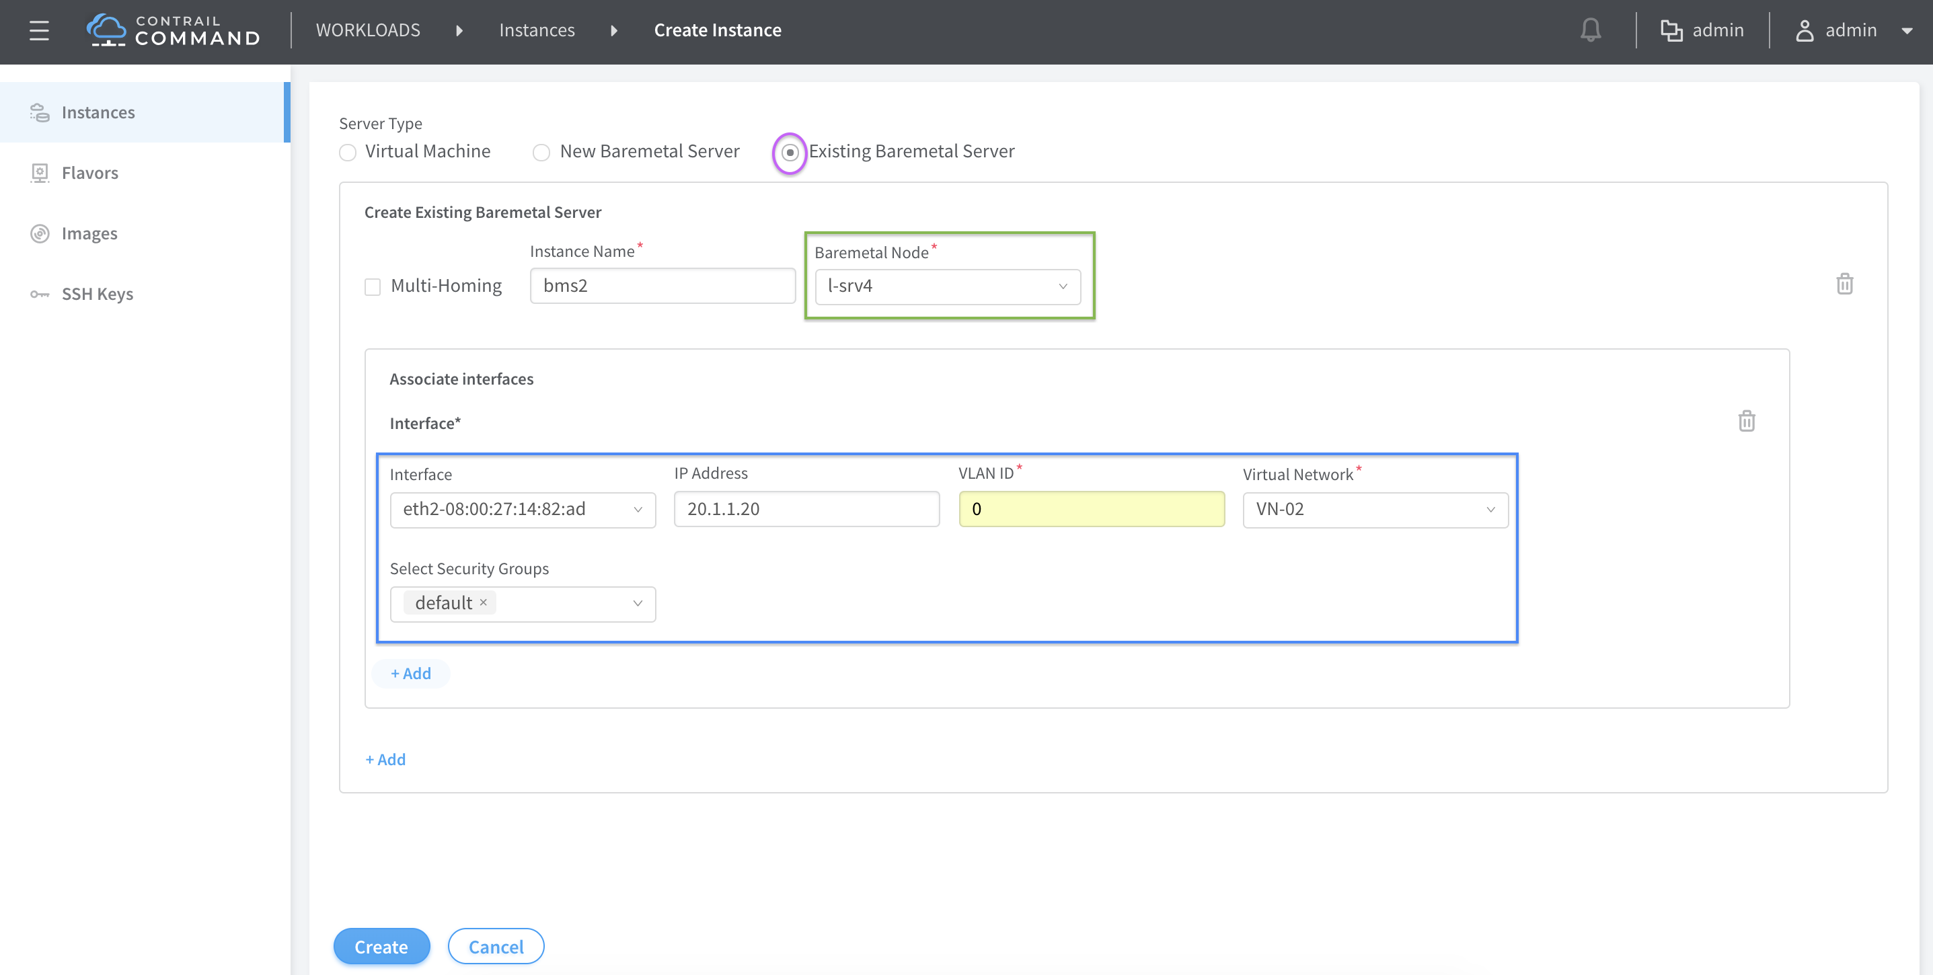Screen dimensions: 1933x975
Task: Click the admin project switcher icon
Action: [x=1671, y=30]
